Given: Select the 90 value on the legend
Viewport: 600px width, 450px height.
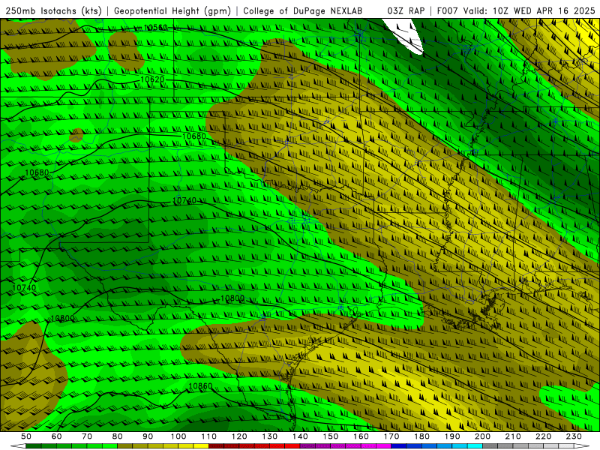Looking at the screenshot, I should [x=148, y=436].
